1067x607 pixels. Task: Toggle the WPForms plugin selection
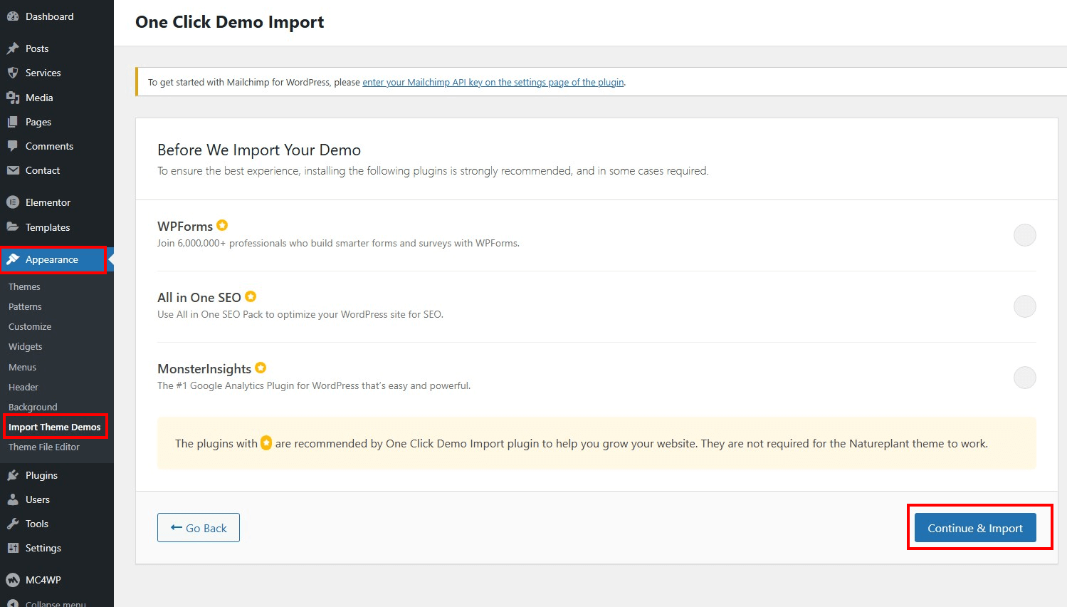(1024, 235)
